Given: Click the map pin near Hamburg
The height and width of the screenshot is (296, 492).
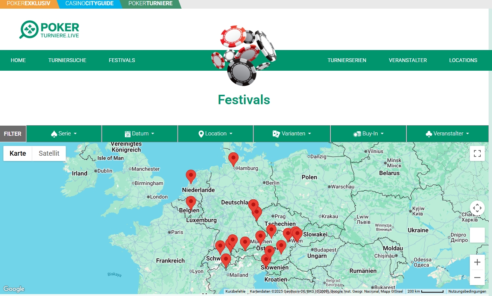Looking at the screenshot, I should pyautogui.click(x=233, y=158).
